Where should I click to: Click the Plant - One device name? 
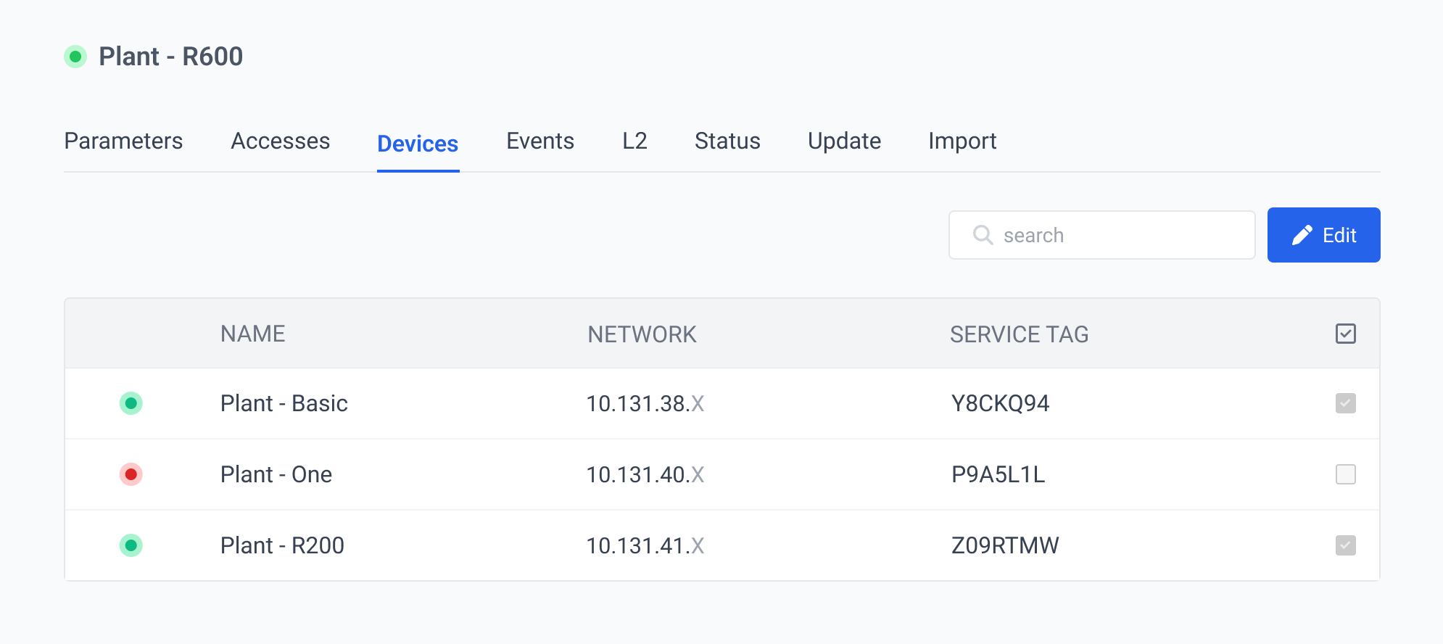click(x=276, y=474)
